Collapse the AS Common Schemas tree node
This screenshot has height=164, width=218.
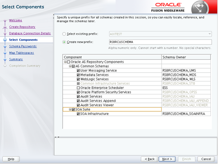coord(70,66)
